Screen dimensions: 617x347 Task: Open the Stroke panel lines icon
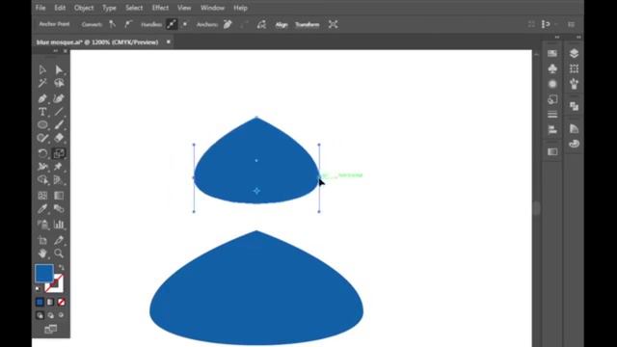tap(552, 115)
